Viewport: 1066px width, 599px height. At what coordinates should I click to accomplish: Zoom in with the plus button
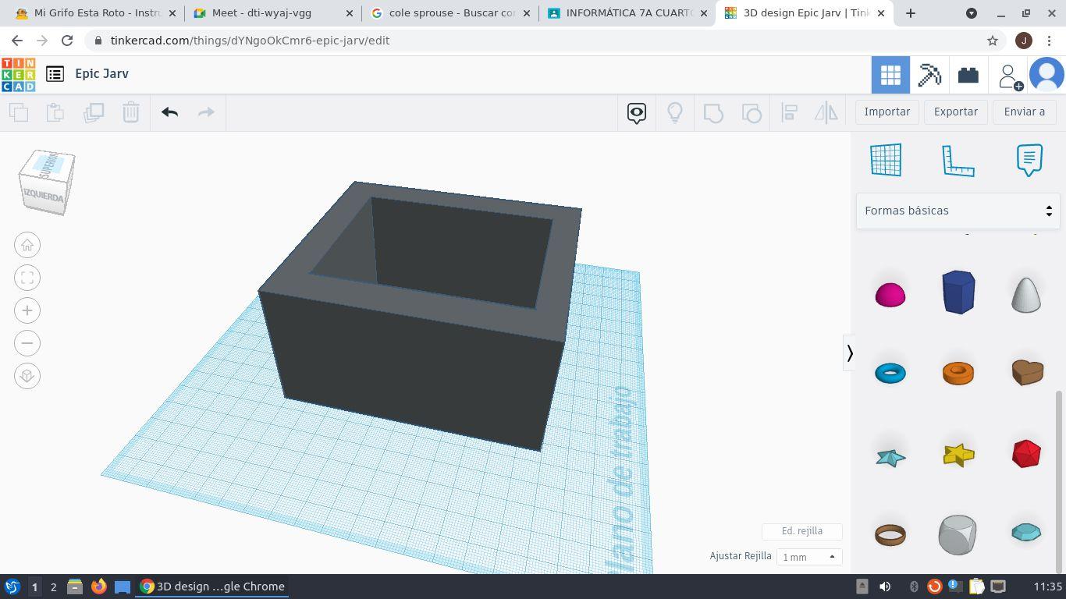click(x=27, y=310)
